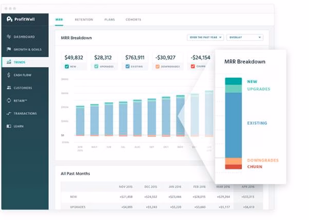Switch to the Retention tab
This screenshot has height=220, width=309.
(84, 20)
